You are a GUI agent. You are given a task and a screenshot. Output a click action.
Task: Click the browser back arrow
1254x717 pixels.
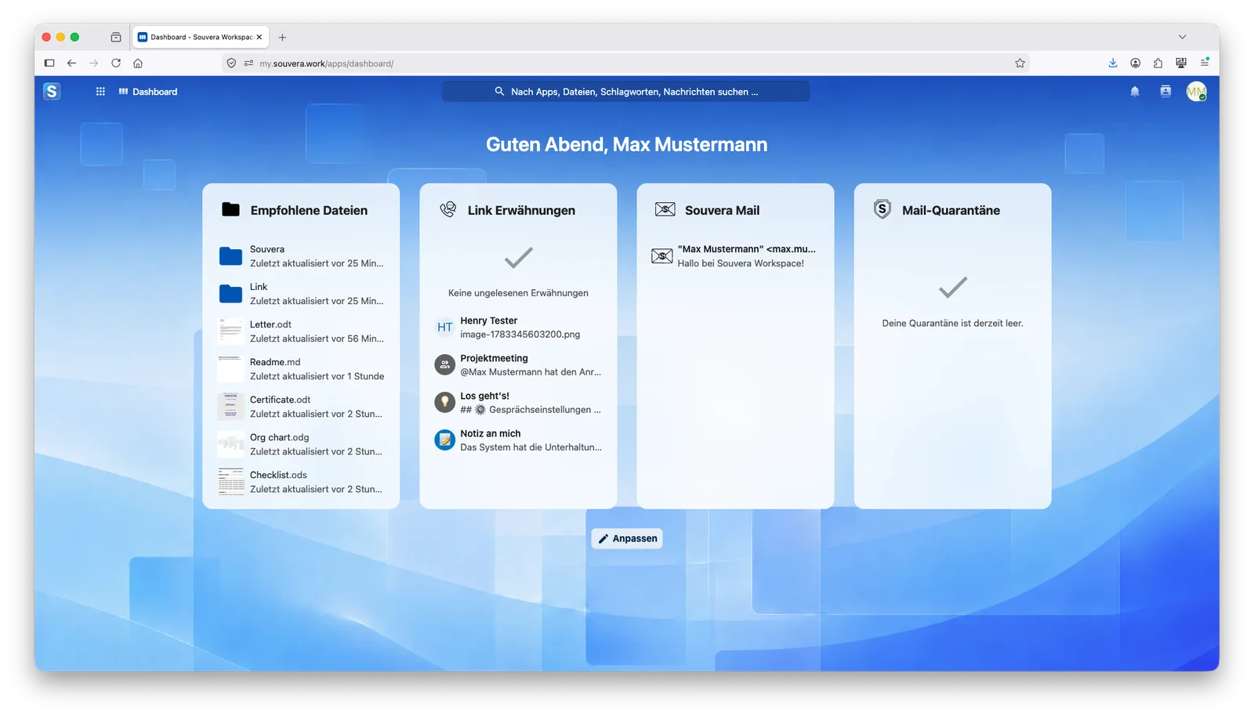click(x=71, y=63)
